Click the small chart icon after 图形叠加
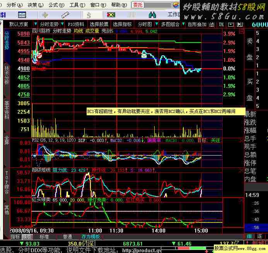The width and height of the screenshot is (268, 253). pos(212,24)
